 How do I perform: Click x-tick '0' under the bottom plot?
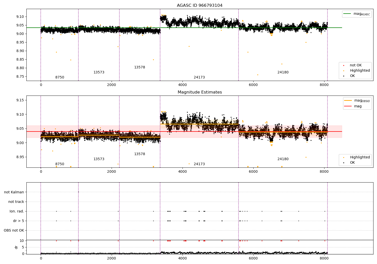41,258
